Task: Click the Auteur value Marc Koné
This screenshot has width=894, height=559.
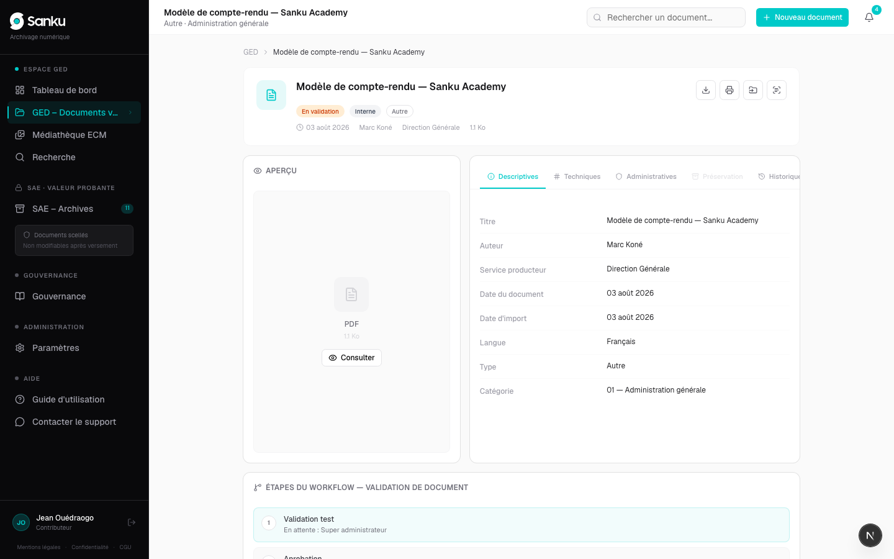Action: [x=625, y=245]
